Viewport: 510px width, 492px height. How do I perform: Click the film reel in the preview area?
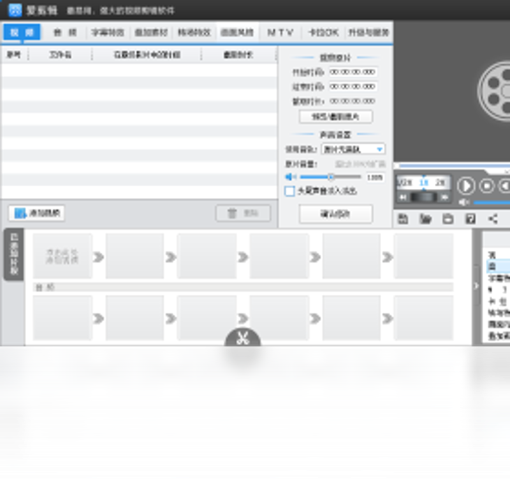pos(495,91)
